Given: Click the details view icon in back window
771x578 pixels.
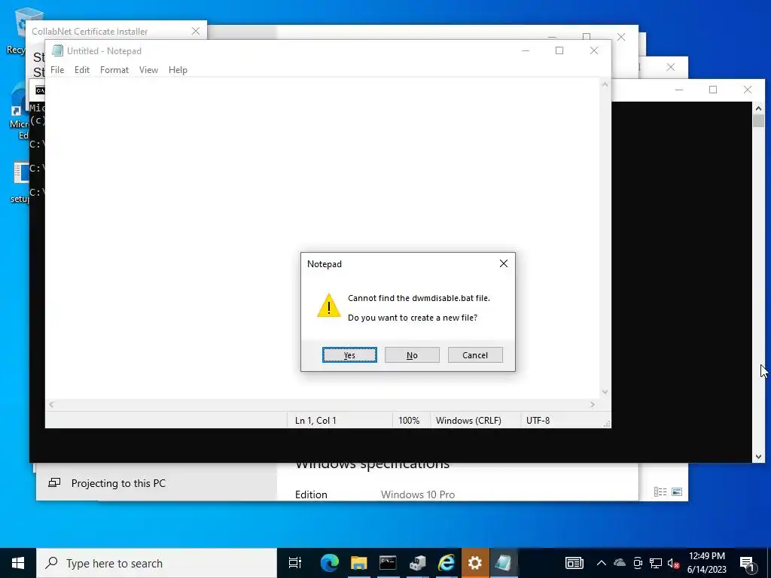Looking at the screenshot, I should pyautogui.click(x=660, y=491).
